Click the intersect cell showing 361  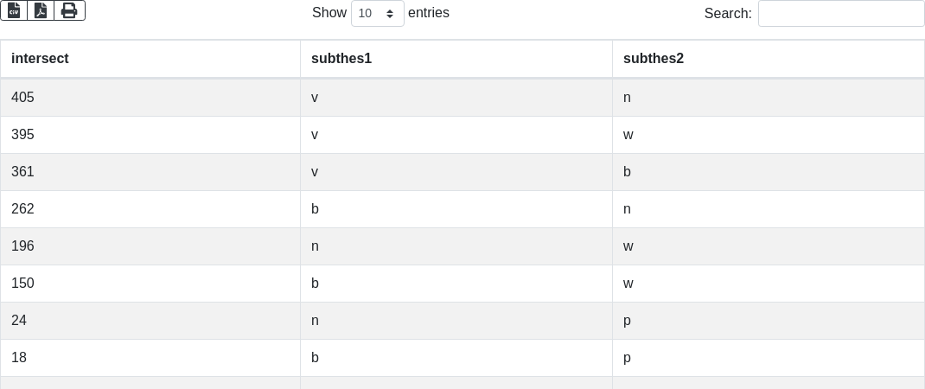[x=22, y=172]
